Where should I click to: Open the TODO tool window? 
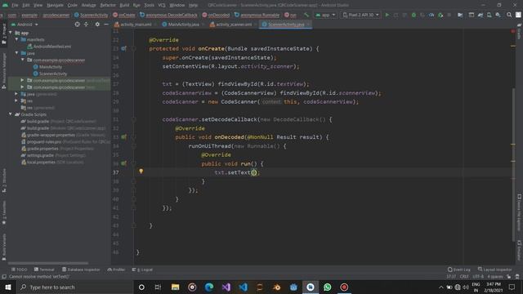[x=19, y=269]
